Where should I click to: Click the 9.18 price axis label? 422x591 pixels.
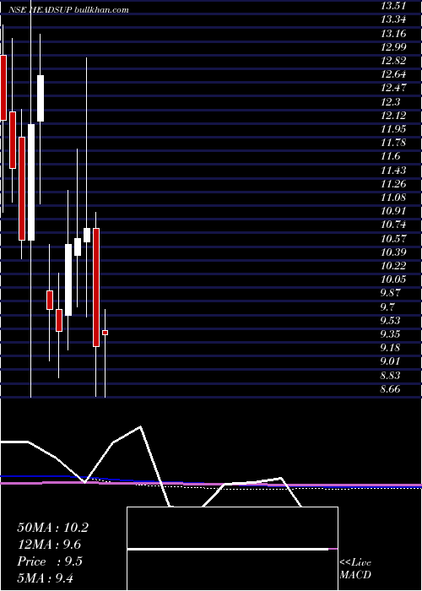click(x=390, y=348)
